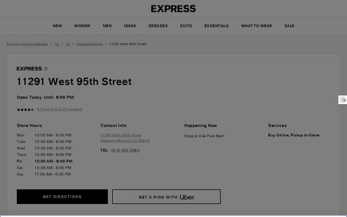
Task: Select the Sat store hours row
Action: 44,168
